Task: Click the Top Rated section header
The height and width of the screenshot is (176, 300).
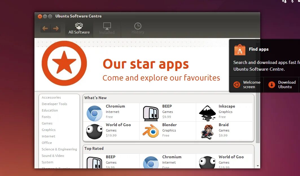Action: point(94,148)
